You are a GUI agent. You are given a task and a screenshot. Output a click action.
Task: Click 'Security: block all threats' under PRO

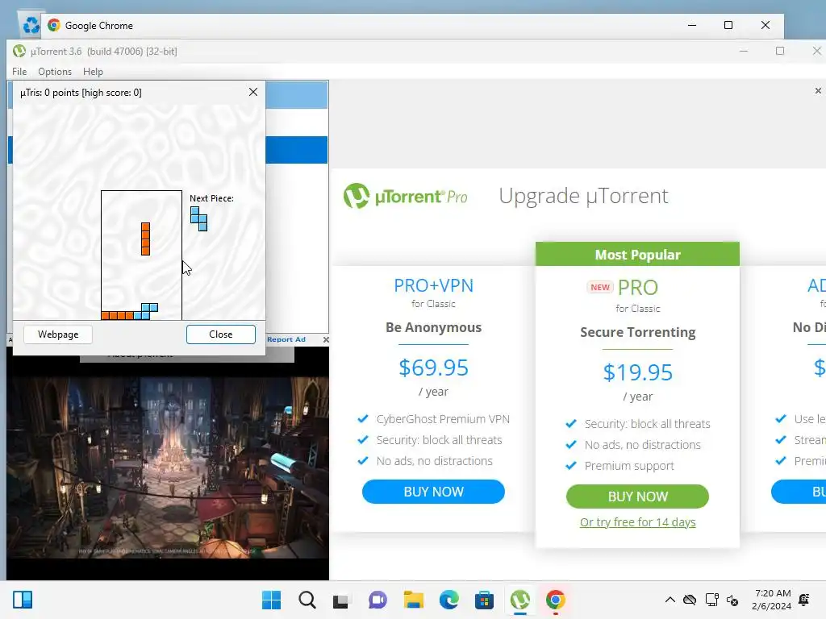click(x=647, y=424)
